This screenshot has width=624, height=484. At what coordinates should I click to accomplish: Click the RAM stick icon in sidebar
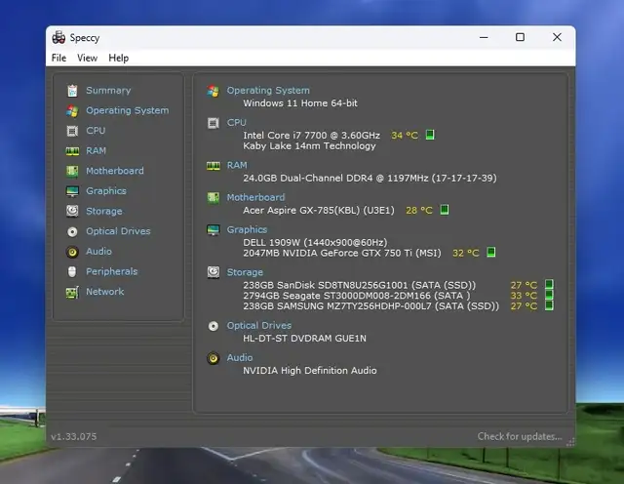coord(72,151)
